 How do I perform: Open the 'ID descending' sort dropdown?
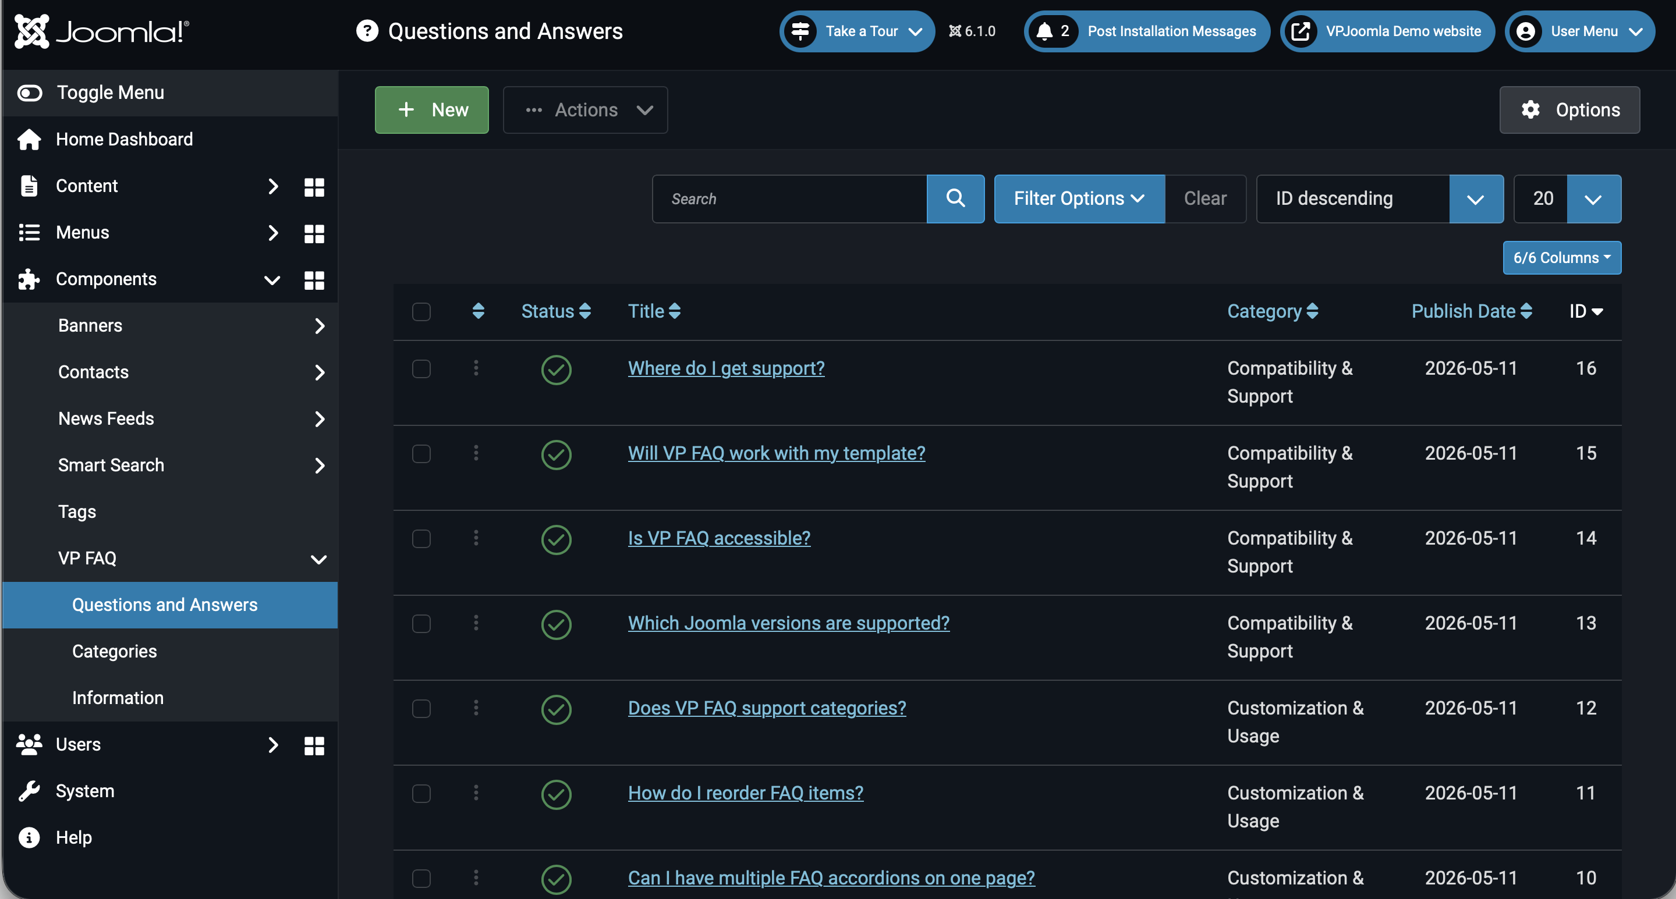(x=1379, y=198)
